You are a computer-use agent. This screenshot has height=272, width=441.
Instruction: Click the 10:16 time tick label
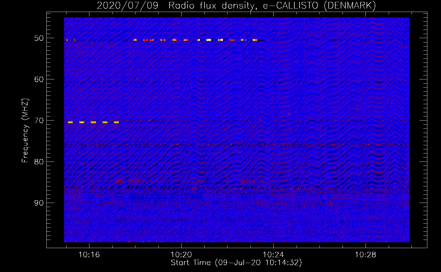click(89, 255)
